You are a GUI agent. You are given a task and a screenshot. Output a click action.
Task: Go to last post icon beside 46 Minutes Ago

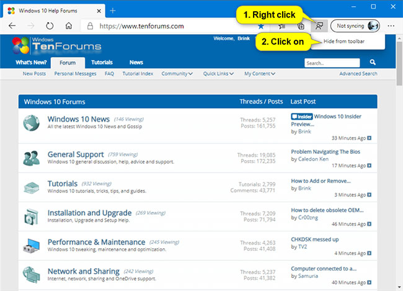370,224
